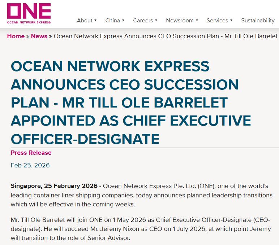The width and height of the screenshot is (279, 245).
Task: Select the China navigation label
Action: tap(112, 21)
